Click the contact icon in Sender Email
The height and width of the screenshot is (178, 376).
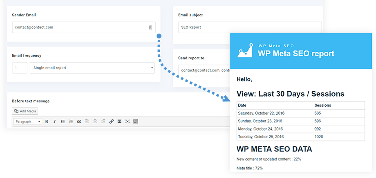[150, 27]
